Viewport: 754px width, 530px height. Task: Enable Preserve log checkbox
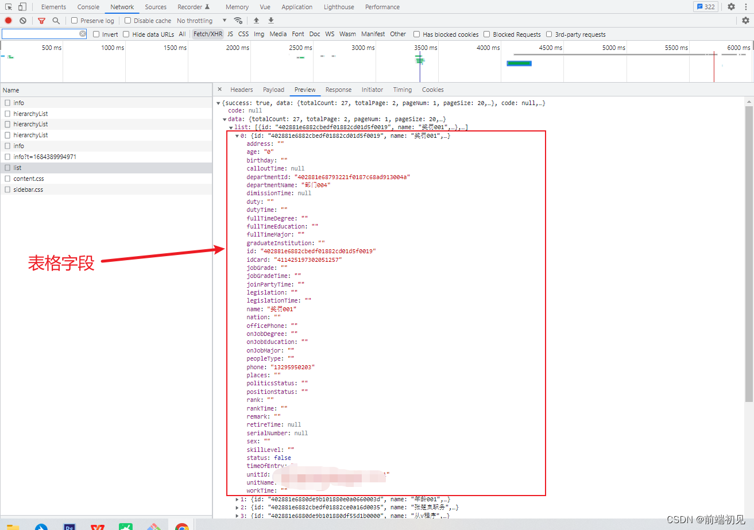(x=75, y=21)
